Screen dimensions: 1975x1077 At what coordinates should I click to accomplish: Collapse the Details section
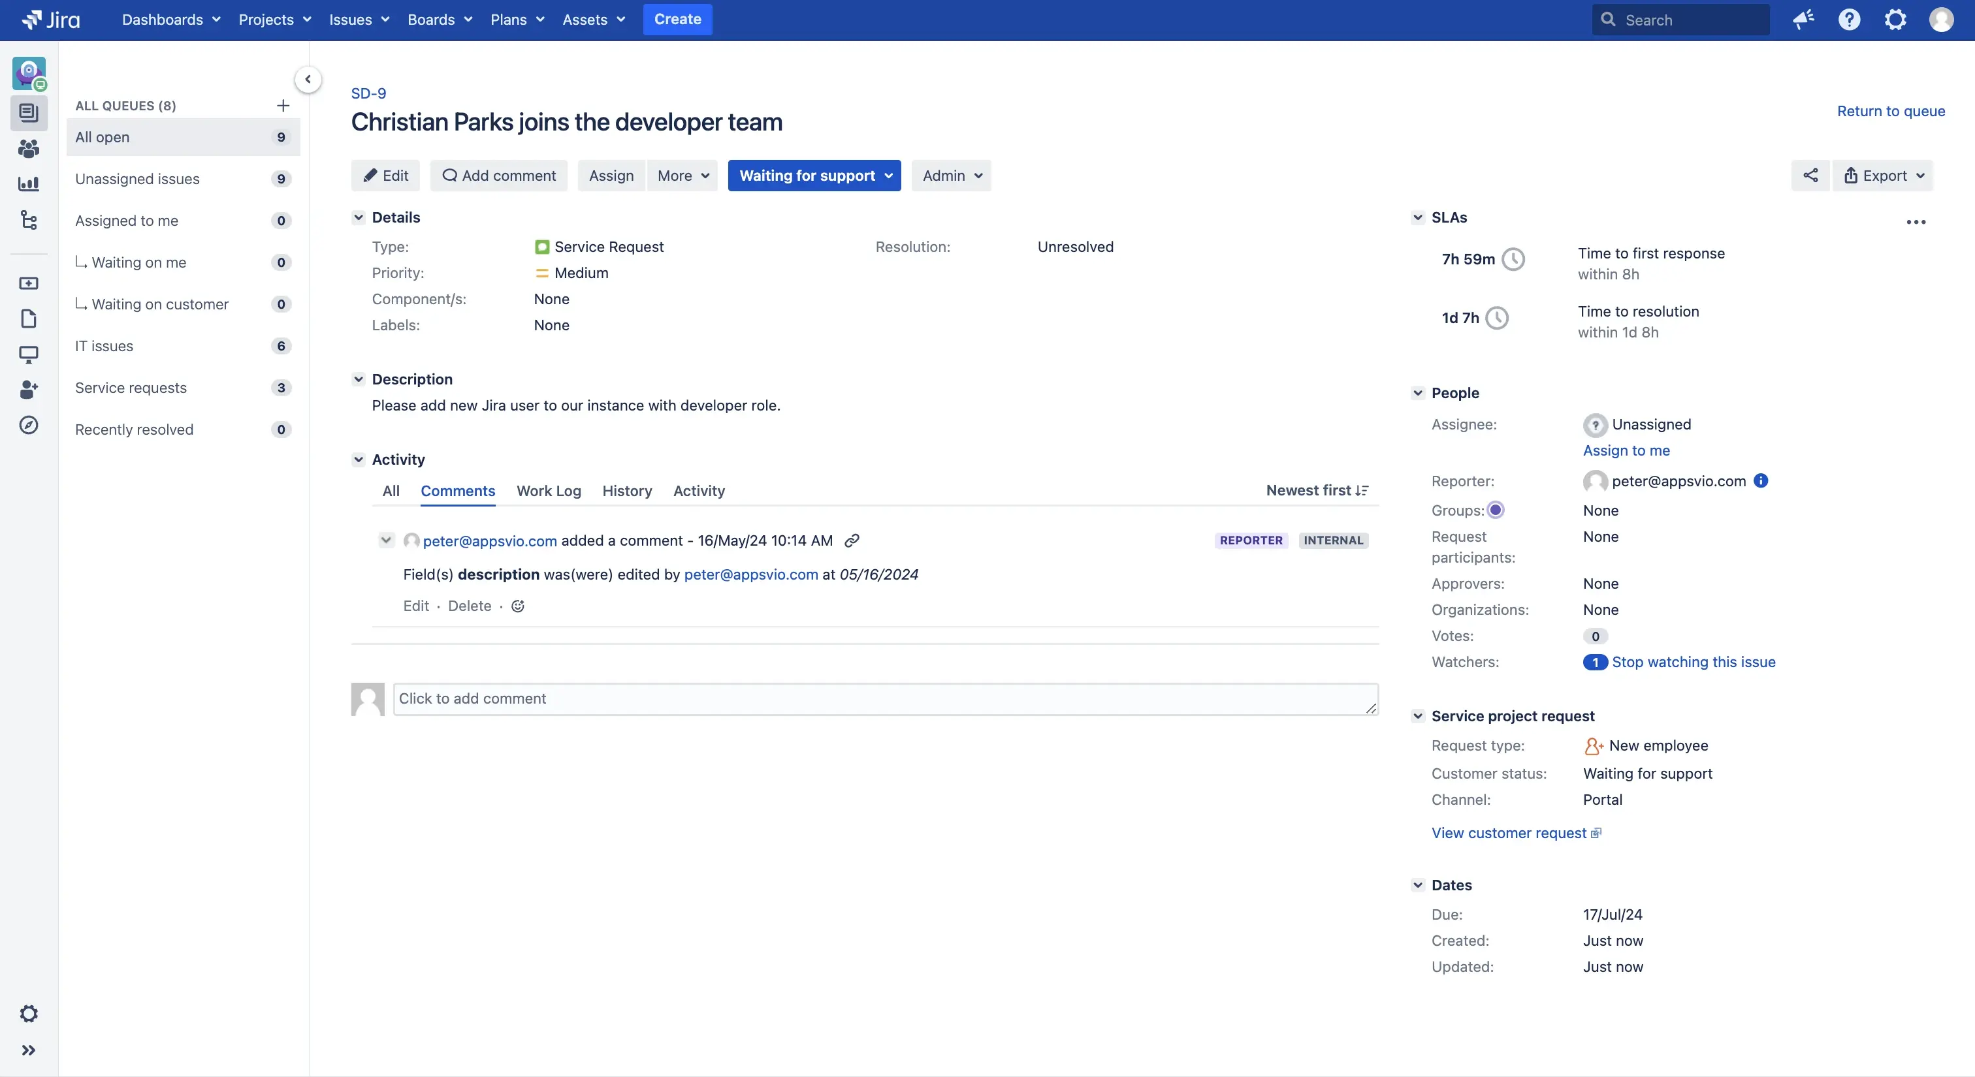point(359,217)
